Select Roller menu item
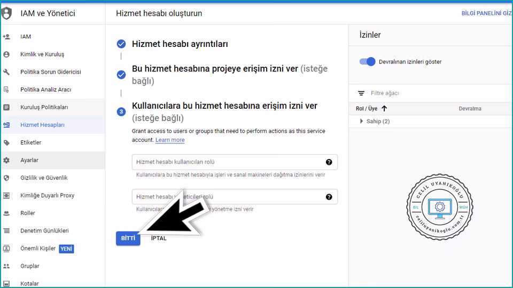The image size is (513, 288). click(53, 213)
